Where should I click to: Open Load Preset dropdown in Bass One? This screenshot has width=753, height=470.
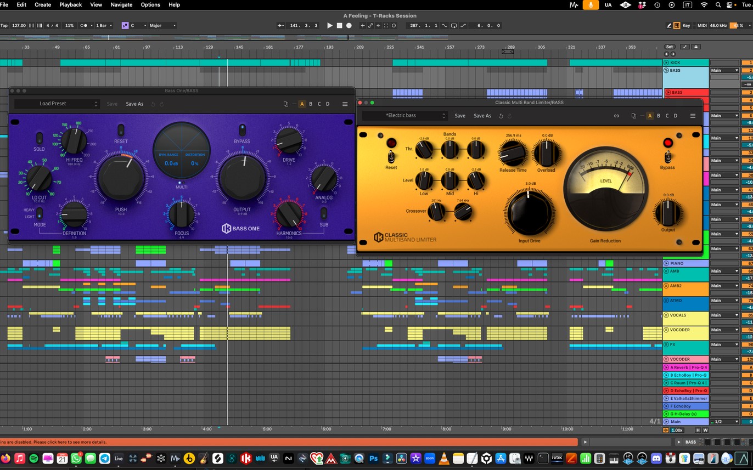pos(57,104)
